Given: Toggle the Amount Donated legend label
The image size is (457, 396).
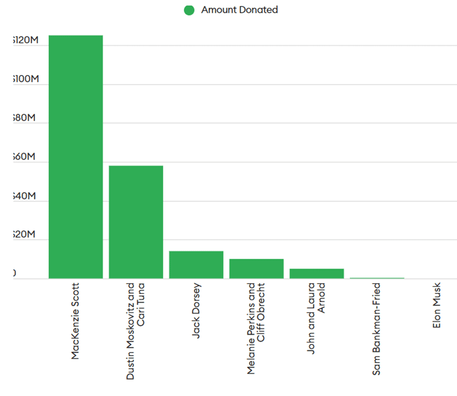Looking at the screenshot, I should tap(239, 10).
